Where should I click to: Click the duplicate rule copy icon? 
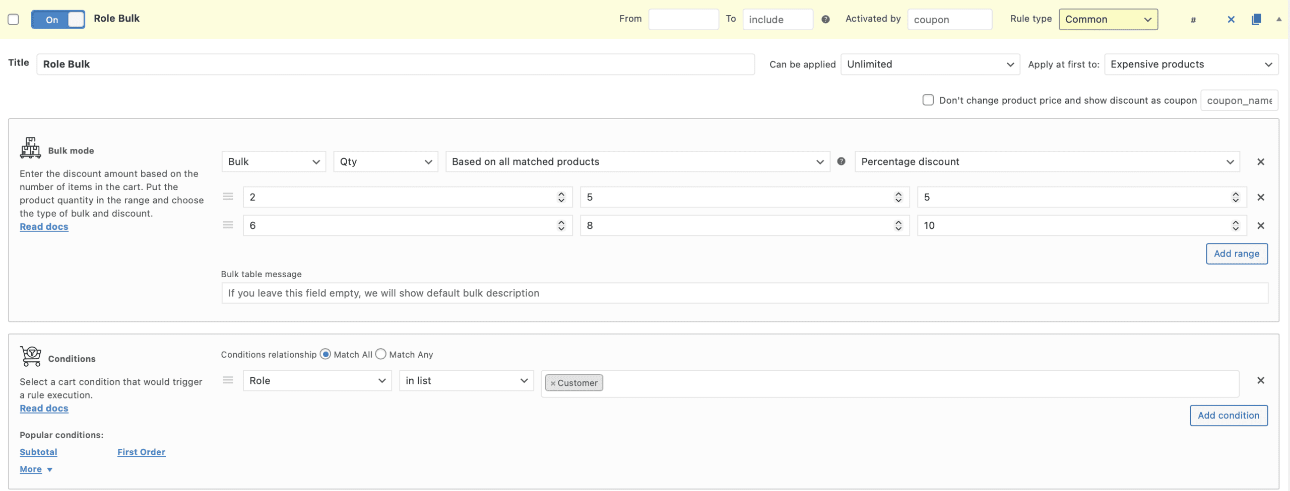tap(1256, 20)
